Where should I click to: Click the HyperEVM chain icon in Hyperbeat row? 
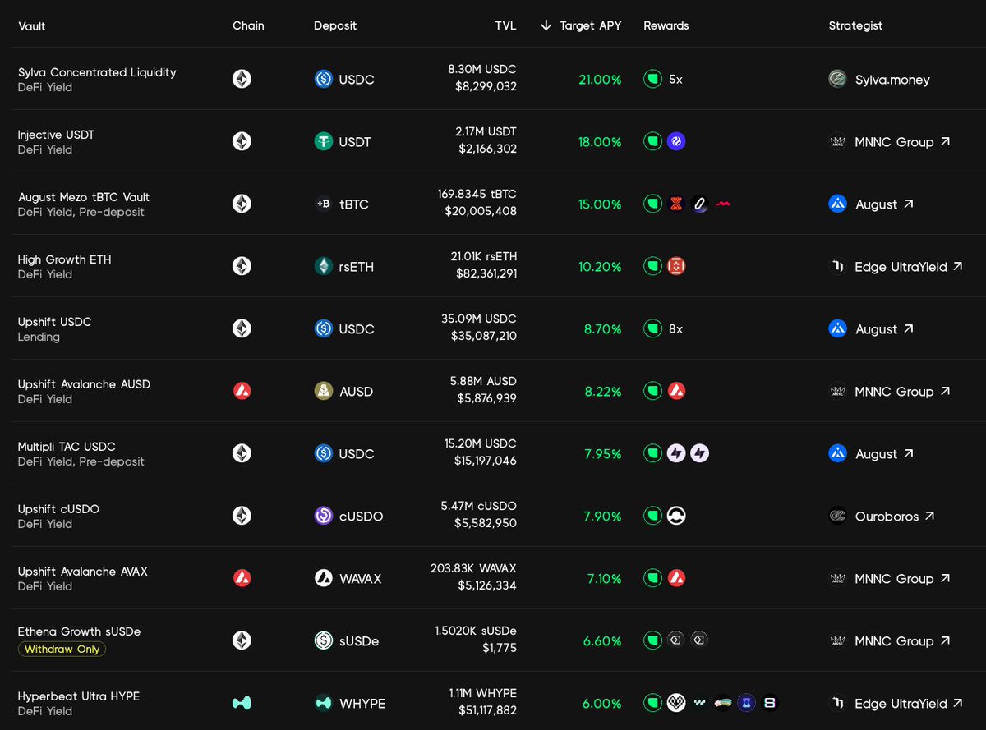[242, 703]
